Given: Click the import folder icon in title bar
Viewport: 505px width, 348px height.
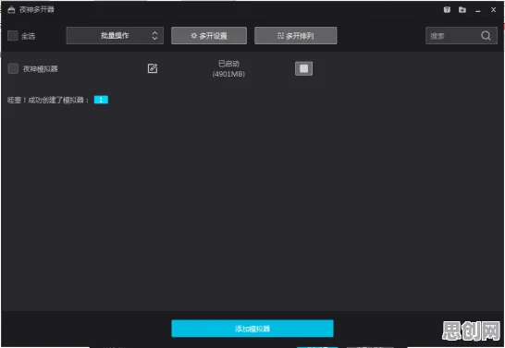Looking at the screenshot, I should point(462,9).
